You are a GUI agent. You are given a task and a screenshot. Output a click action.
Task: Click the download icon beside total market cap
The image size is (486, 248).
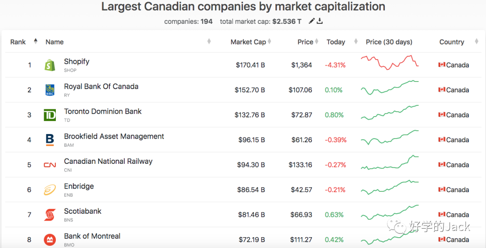click(x=319, y=21)
